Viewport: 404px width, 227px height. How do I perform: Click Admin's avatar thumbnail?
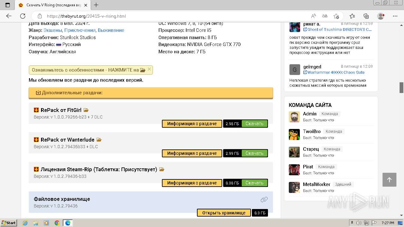294,117
